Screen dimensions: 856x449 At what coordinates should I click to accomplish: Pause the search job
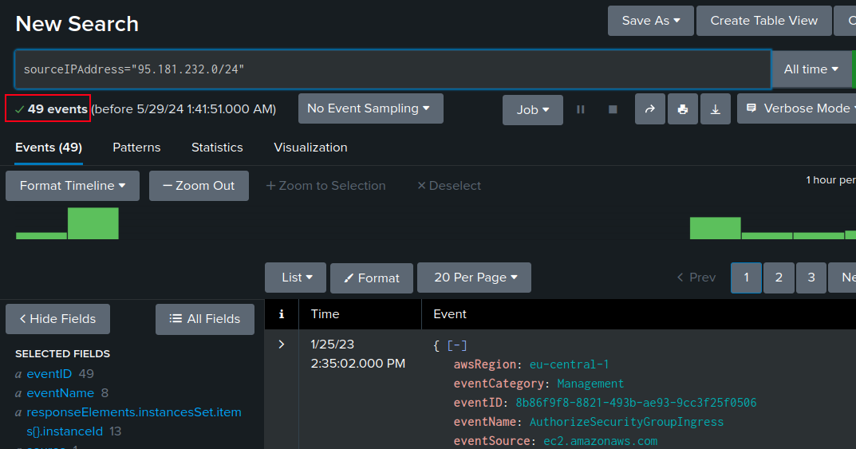(581, 109)
